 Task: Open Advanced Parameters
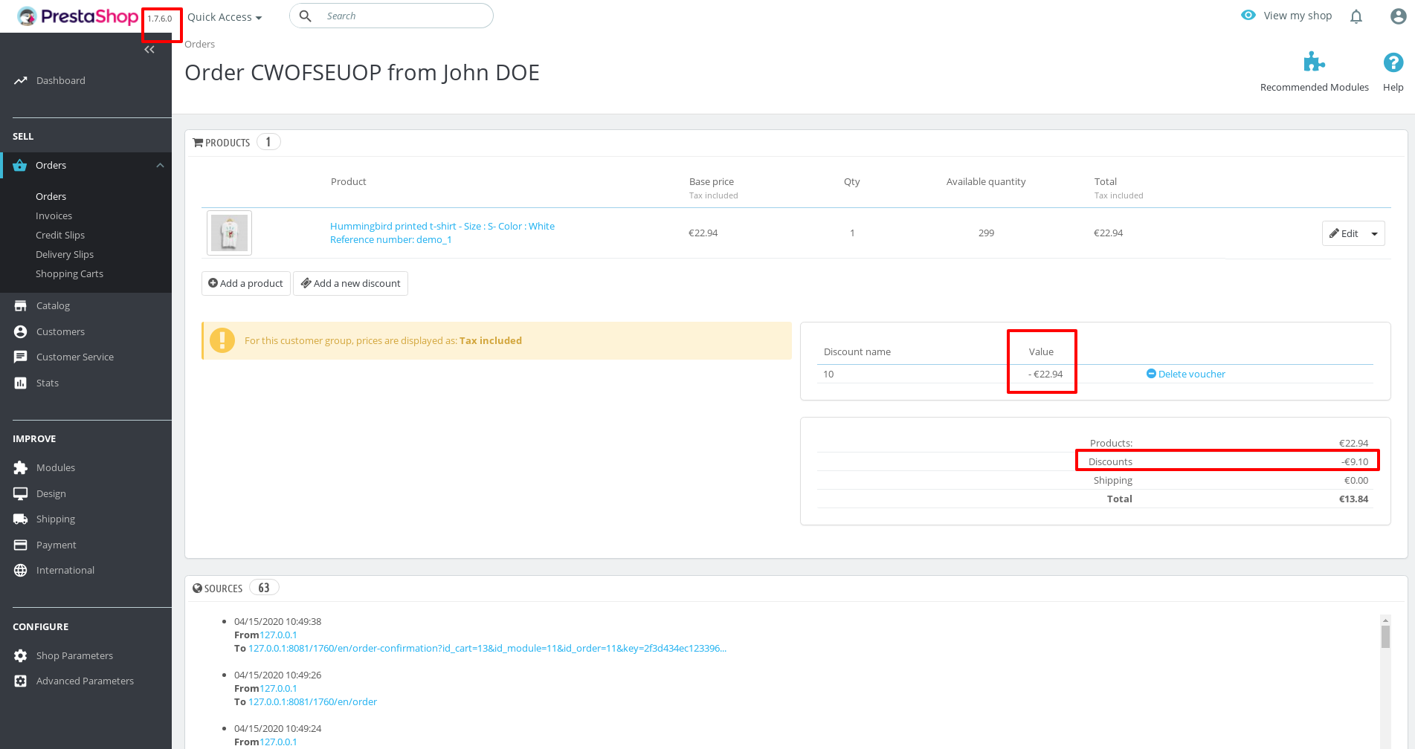(86, 681)
